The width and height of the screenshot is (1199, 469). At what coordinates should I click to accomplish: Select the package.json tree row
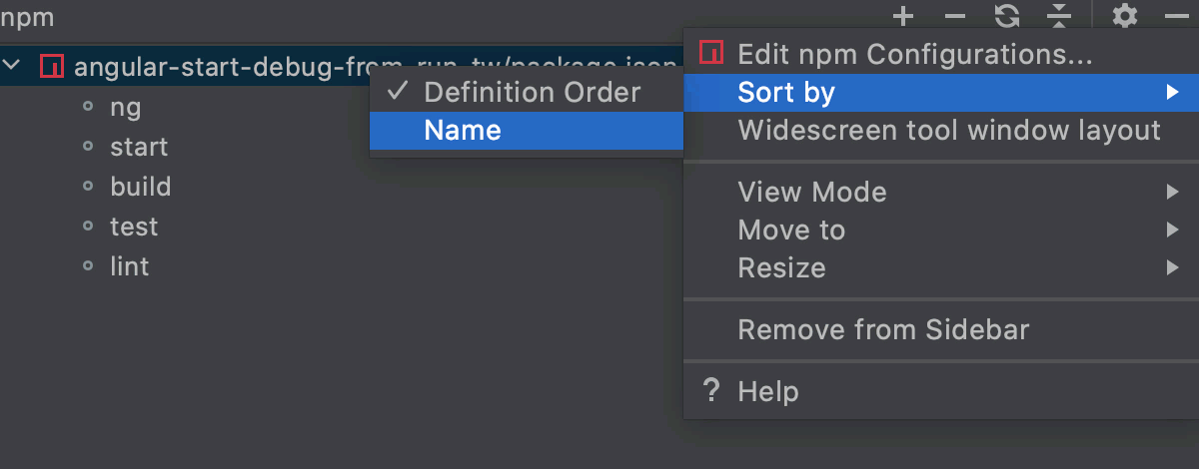click(342, 67)
